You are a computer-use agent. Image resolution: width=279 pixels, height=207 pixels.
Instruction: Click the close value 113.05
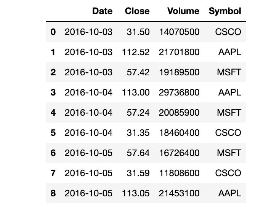(136, 193)
